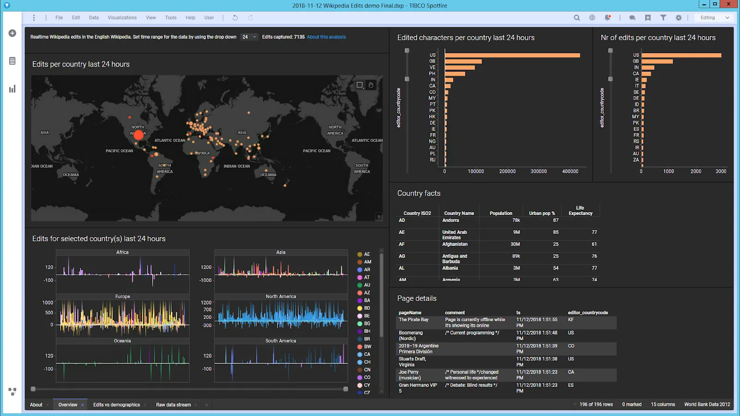Sort by editor_countrycode column header

pyautogui.click(x=588, y=313)
